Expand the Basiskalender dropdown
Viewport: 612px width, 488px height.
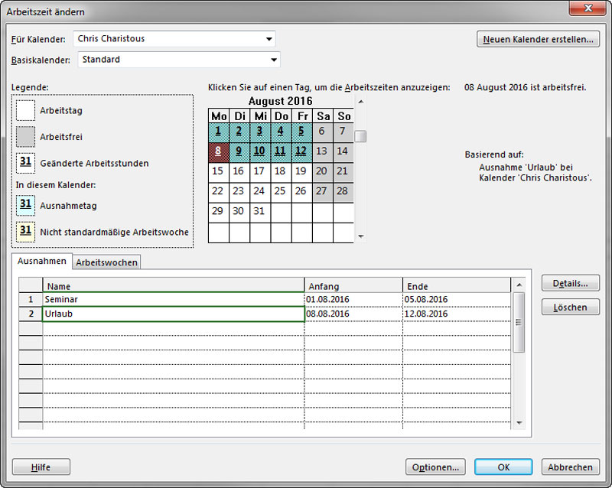pos(273,60)
